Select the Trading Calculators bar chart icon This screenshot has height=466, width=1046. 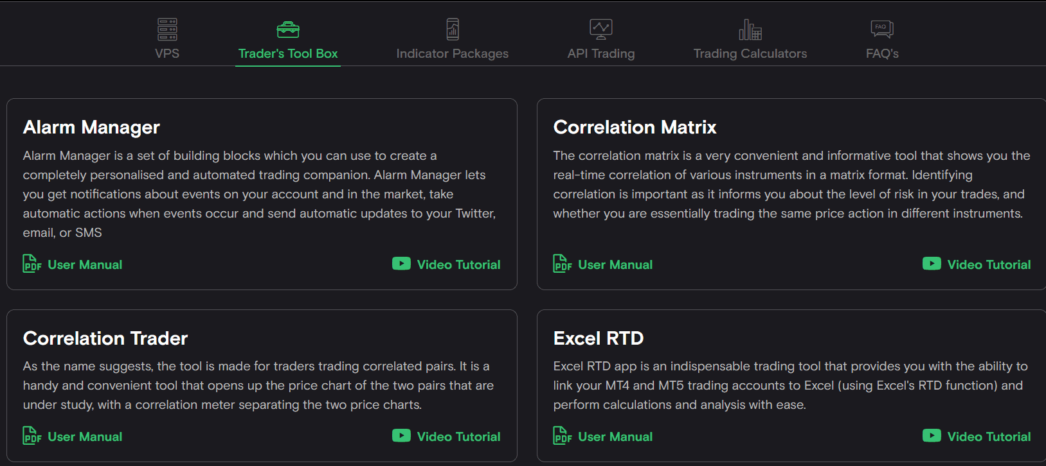pos(750,29)
